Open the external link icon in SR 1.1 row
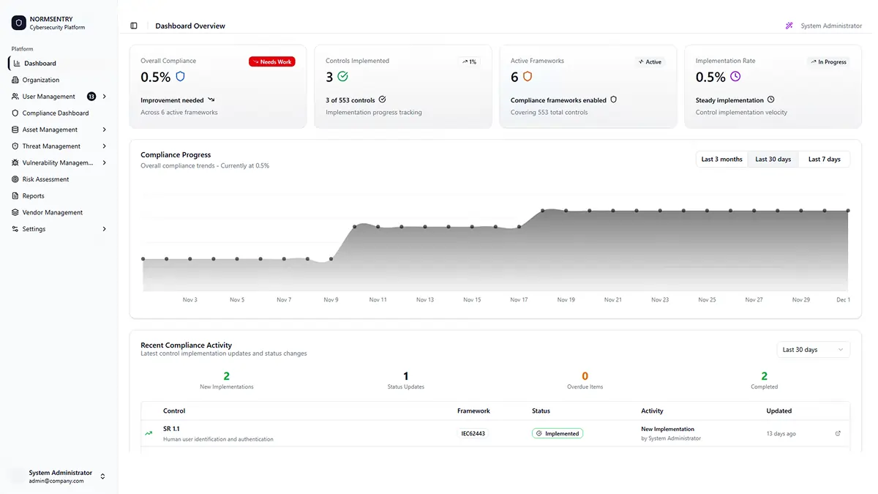 pyautogui.click(x=838, y=433)
